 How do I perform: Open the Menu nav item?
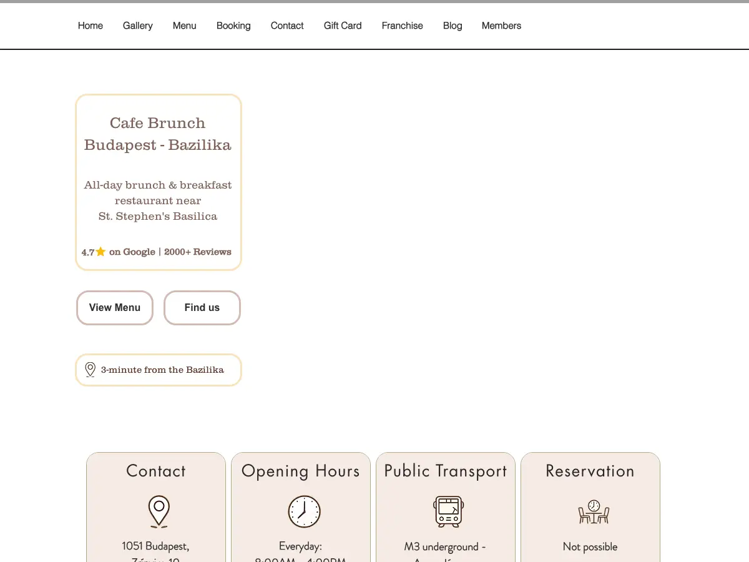[184, 26]
